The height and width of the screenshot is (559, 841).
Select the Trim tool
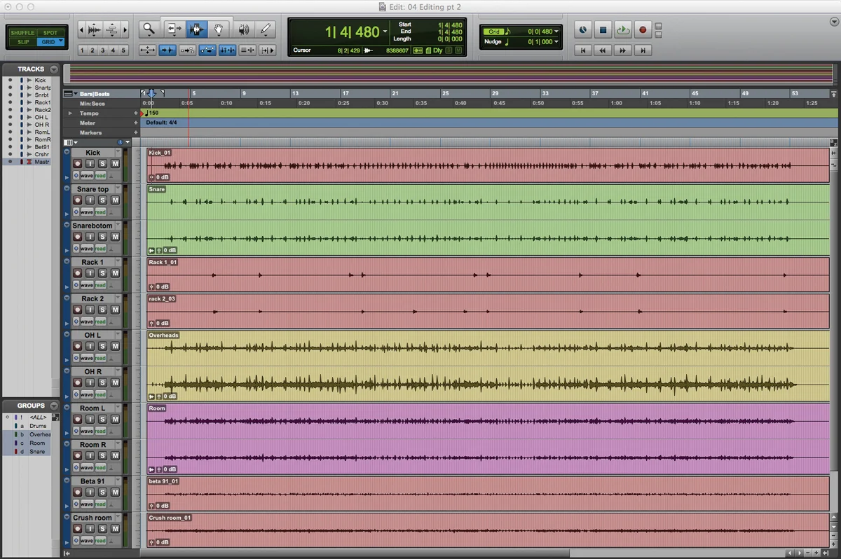[x=173, y=29]
